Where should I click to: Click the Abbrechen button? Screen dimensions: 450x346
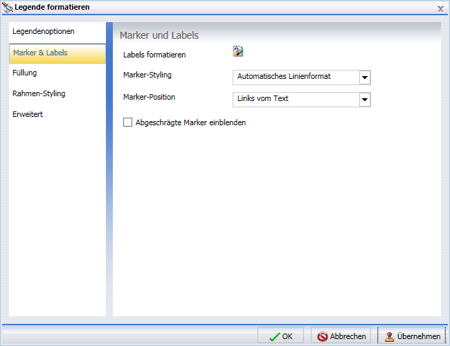click(341, 336)
